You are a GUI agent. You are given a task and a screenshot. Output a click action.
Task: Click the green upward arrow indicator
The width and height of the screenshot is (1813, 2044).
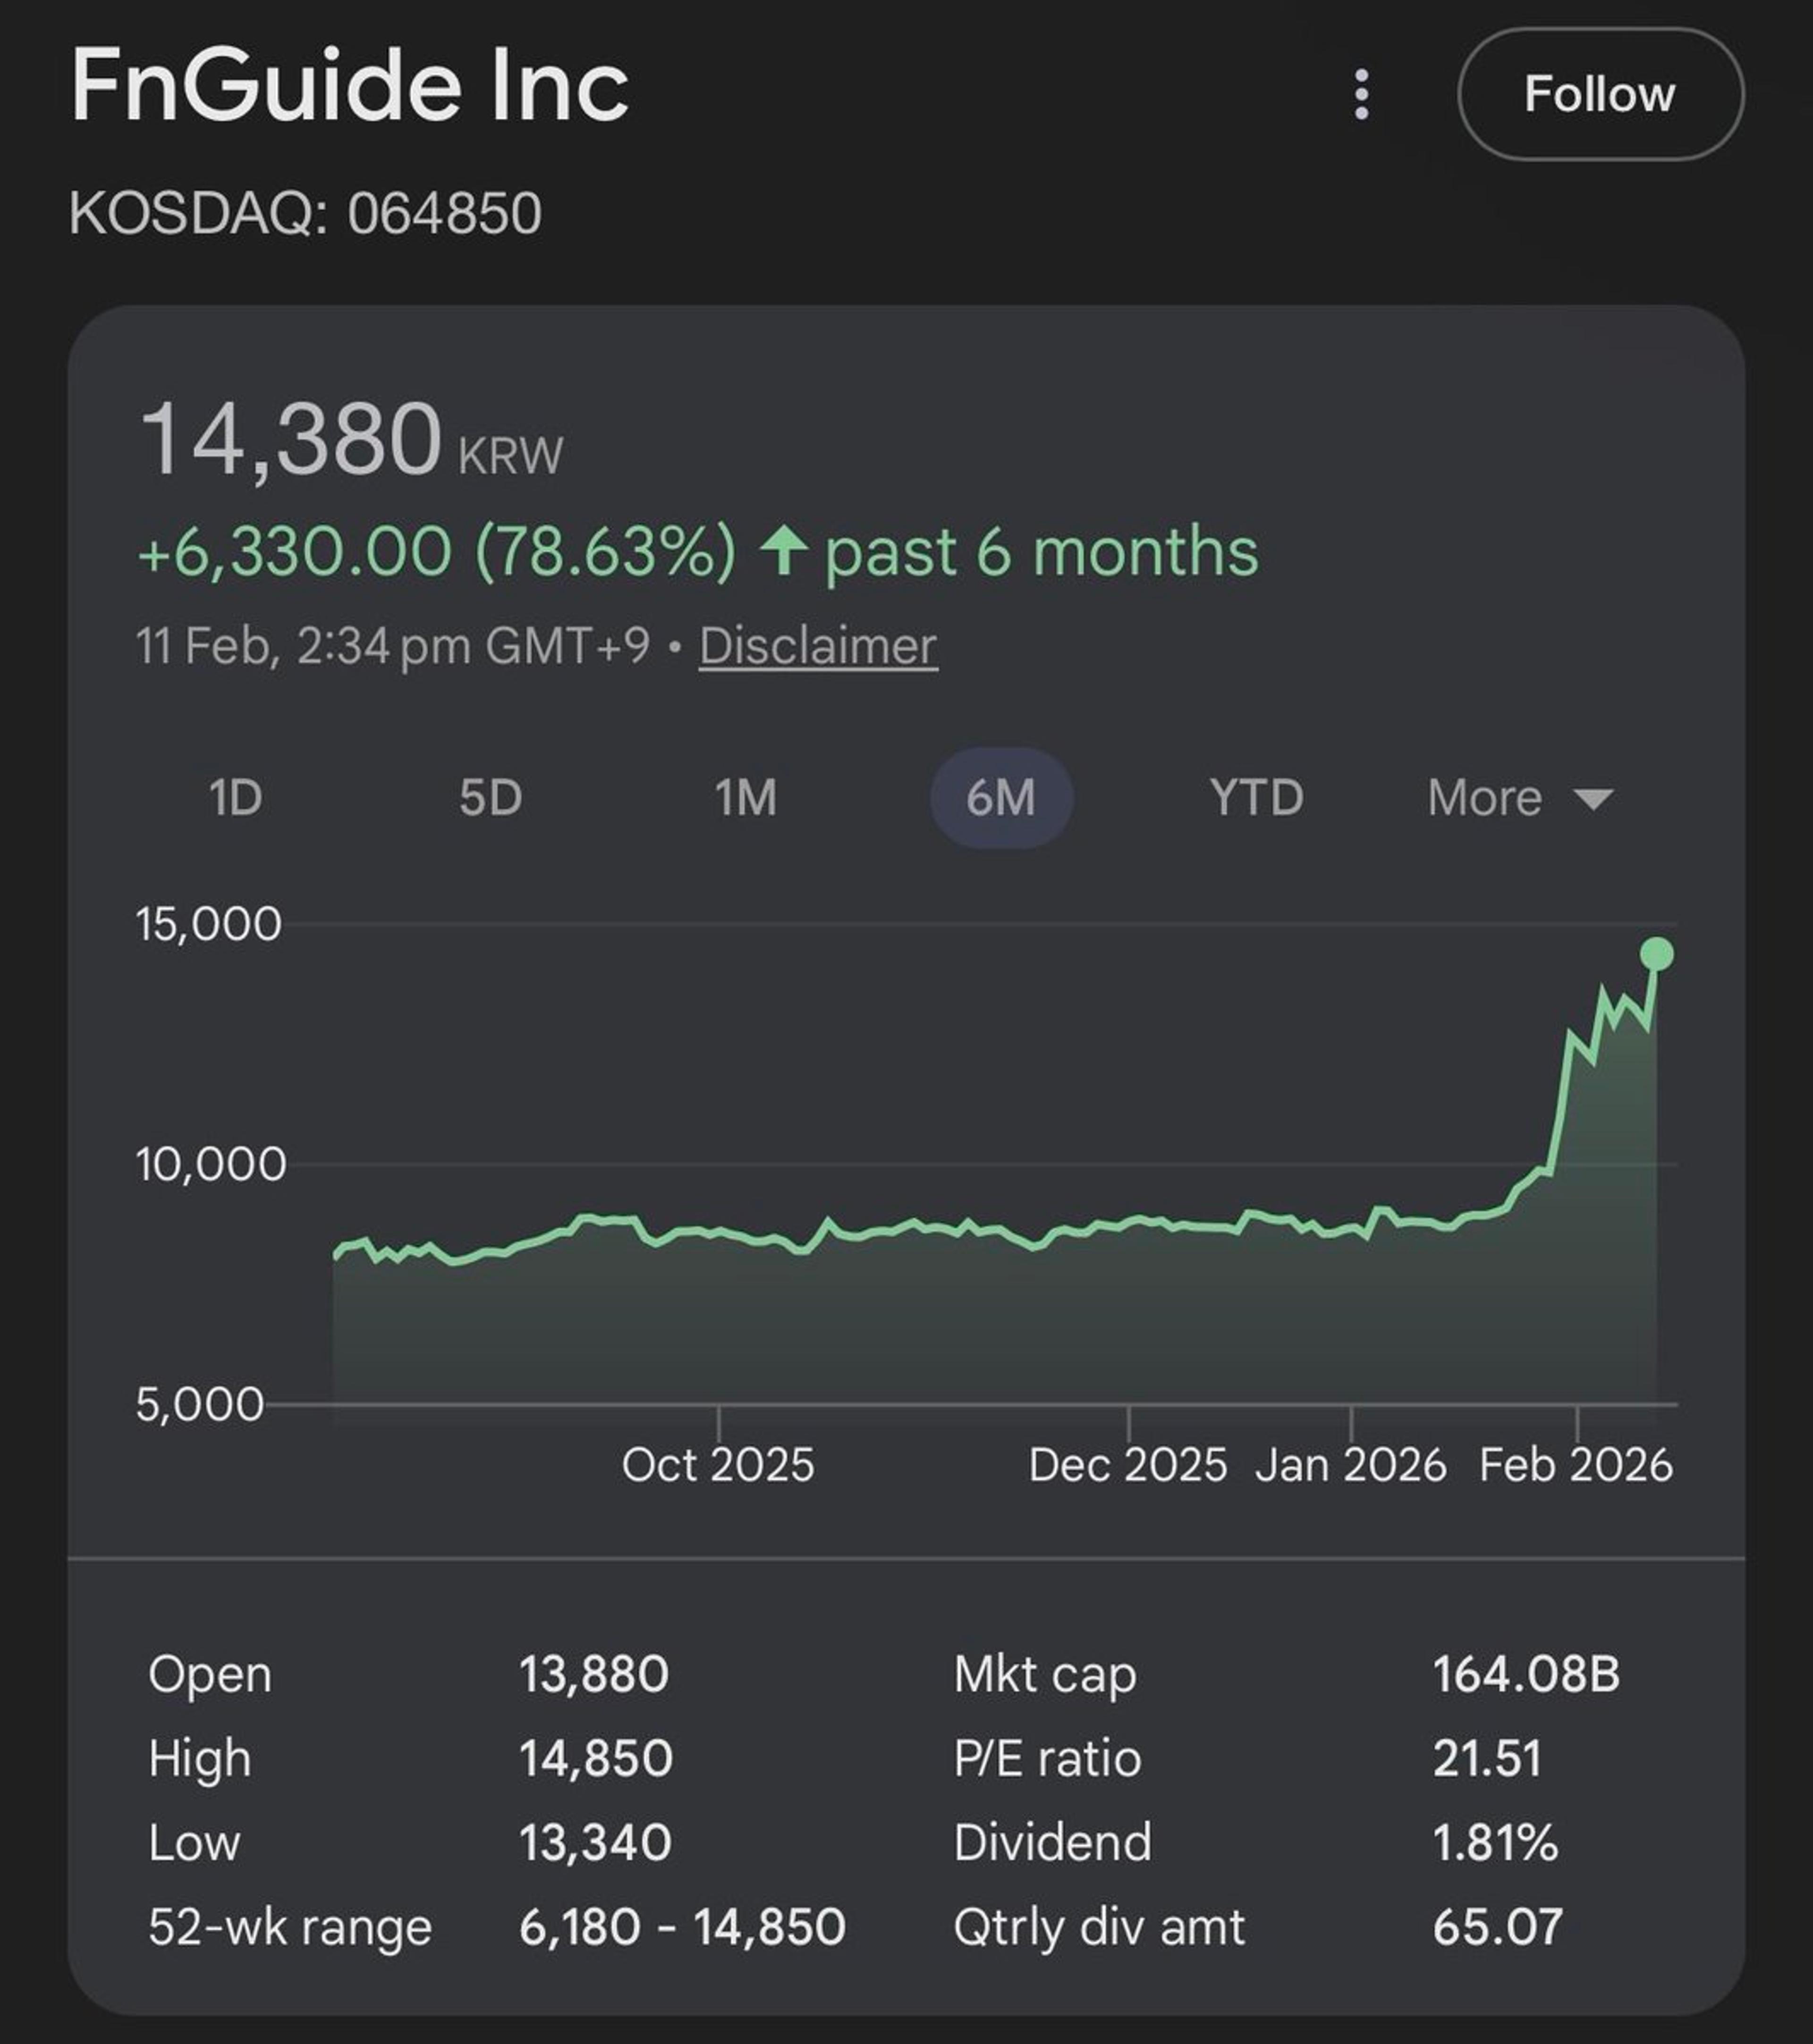789,552
